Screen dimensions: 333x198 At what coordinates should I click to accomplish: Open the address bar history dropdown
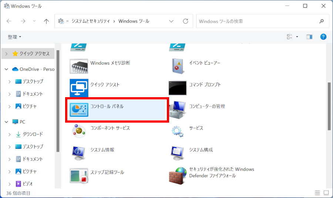171,21
